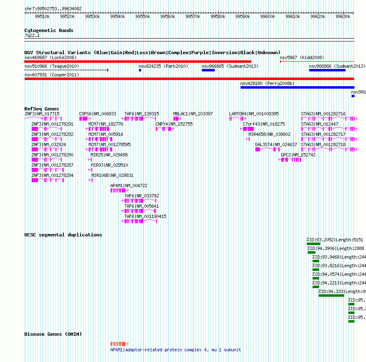
Task: Click the 7q22.1 band label
Action: point(32,36)
